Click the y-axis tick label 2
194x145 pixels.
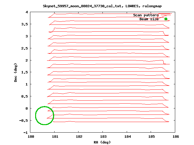tap(27, 60)
